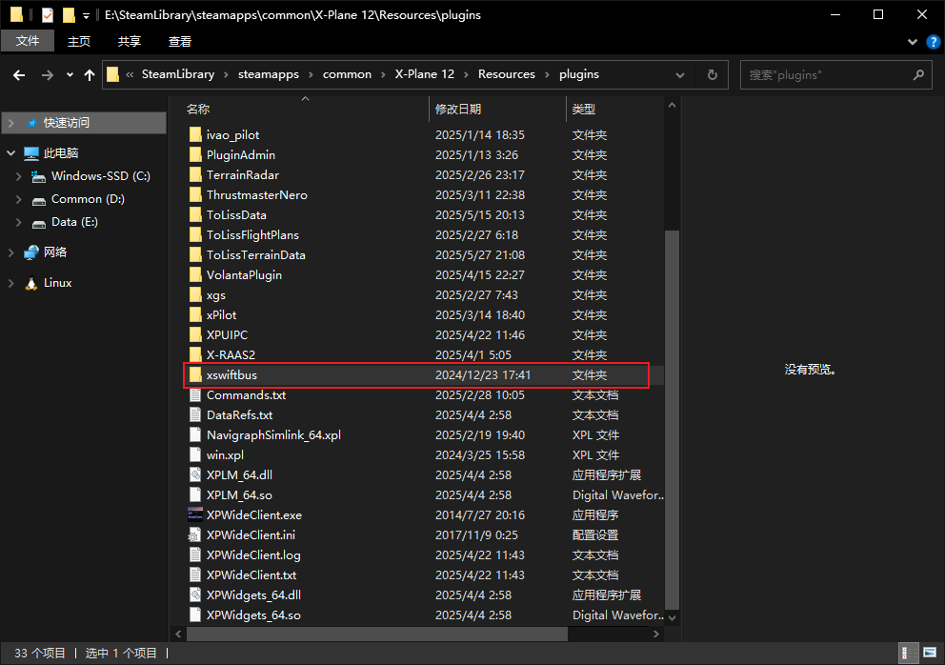Click the Back navigation arrow
The width and height of the screenshot is (945, 665).
click(19, 75)
